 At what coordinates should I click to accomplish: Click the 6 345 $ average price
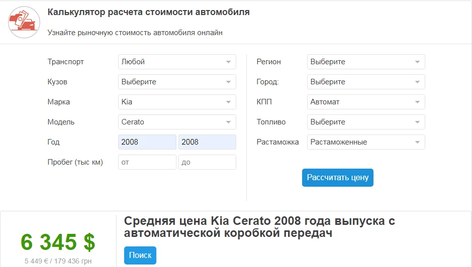point(58,242)
